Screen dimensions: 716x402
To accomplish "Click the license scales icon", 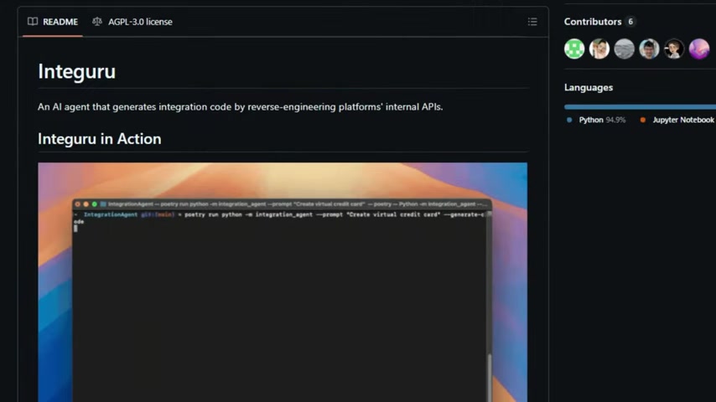I will 96,22.
